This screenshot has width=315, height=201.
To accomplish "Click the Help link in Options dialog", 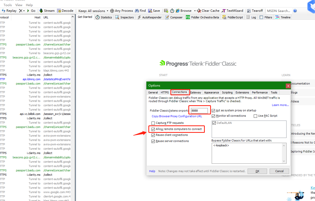I will [152, 171].
